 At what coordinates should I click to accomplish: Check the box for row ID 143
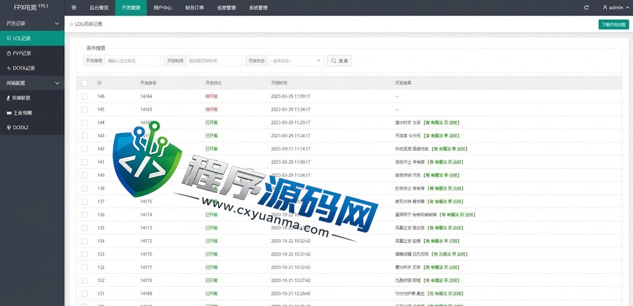(x=84, y=135)
